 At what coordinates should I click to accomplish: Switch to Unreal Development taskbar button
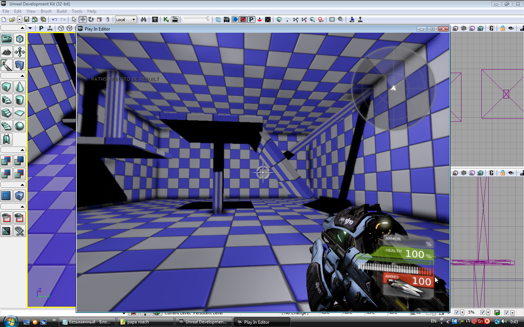point(203,322)
